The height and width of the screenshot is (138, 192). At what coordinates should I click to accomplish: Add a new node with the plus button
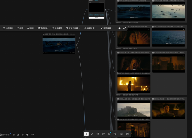pos(86,134)
